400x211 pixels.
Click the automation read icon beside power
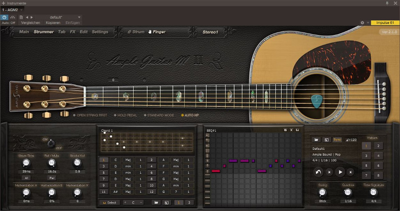coord(13,17)
